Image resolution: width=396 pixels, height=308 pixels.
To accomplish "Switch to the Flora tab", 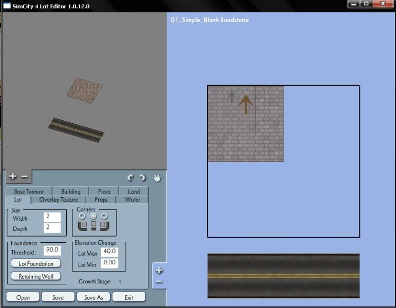I will click(x=104, y=191).
